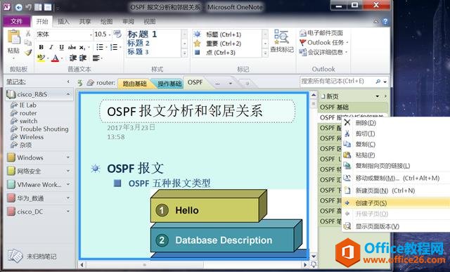The image size is (450, 272).
Task: Switch to the 视图 ribbon tab
Action: point(150,22)
